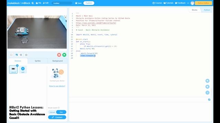Click the youtube URL in code
220x123 pixels.
pos(96,23)
